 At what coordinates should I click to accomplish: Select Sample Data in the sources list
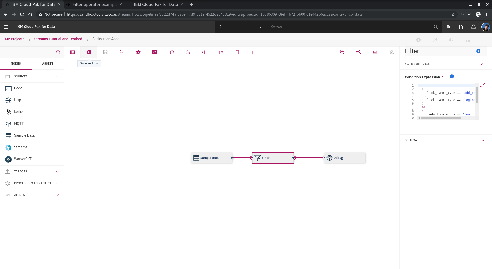pyautogui.click(x=32, y=135)
